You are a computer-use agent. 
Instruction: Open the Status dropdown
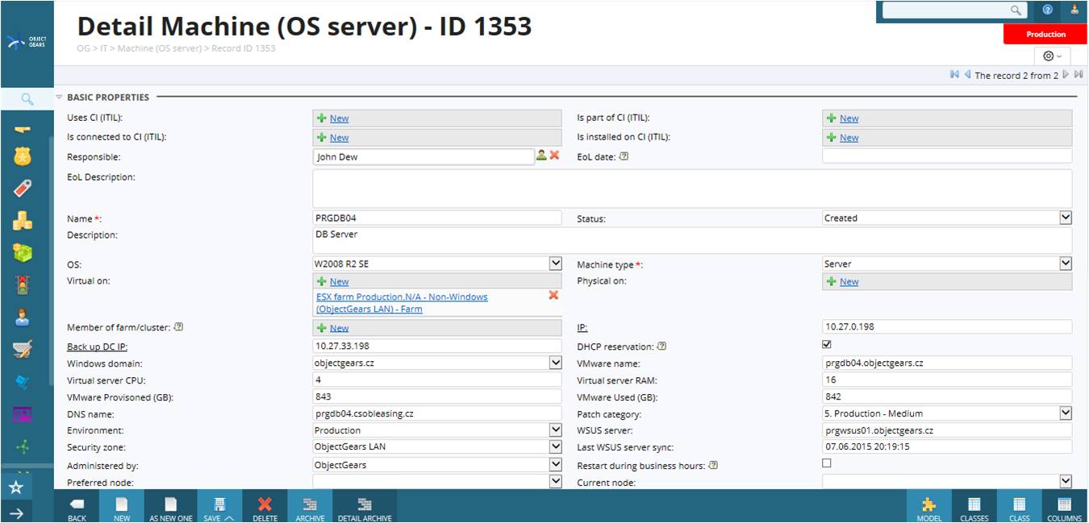coord(1066,218)
